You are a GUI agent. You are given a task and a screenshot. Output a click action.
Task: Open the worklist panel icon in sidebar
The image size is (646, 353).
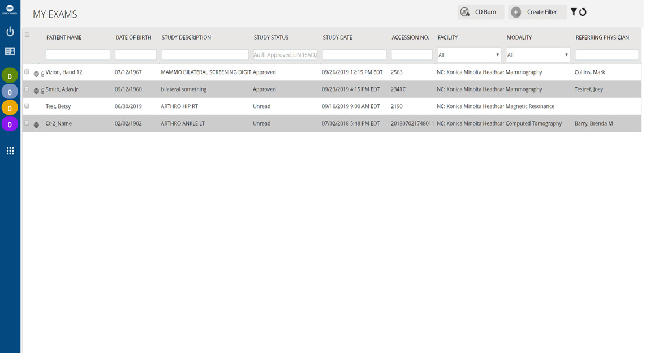tap(10, 51)
